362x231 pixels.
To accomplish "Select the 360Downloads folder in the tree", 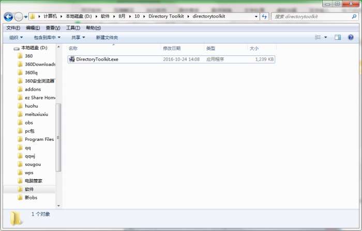I will pos(40,64).
